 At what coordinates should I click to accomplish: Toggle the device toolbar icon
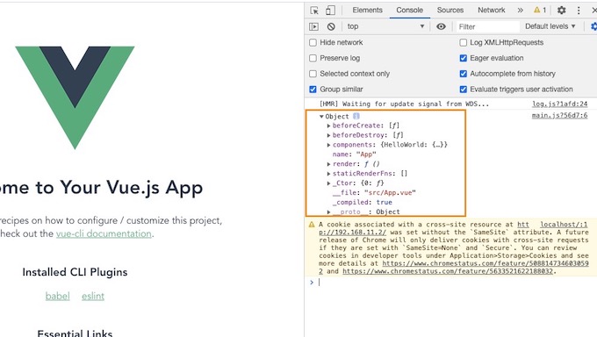coord(330,11)
